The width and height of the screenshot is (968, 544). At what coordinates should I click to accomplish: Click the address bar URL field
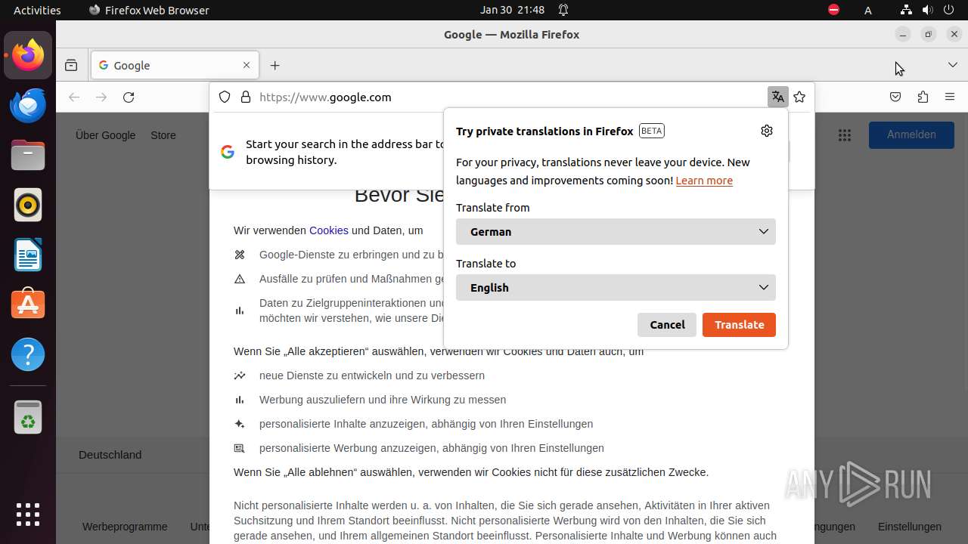[510, 97]
